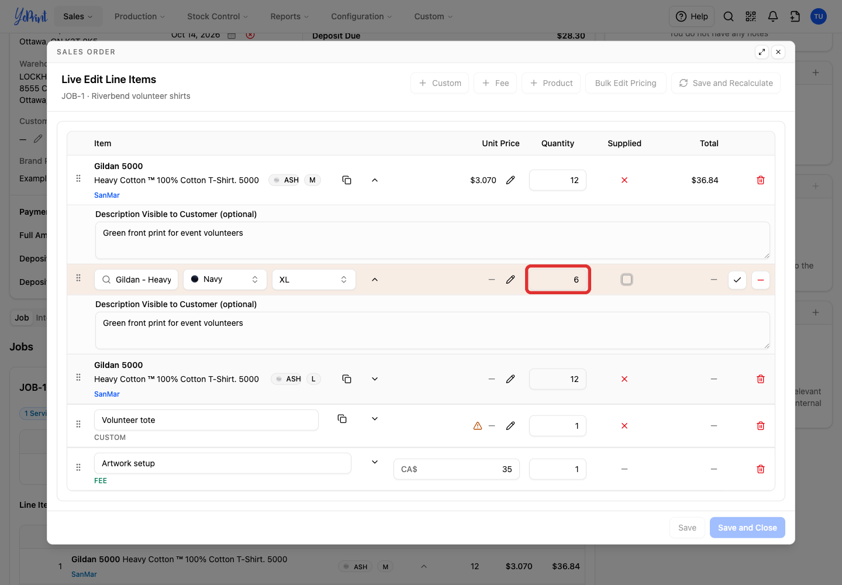Open the notifications bell

tap(773, 16)
